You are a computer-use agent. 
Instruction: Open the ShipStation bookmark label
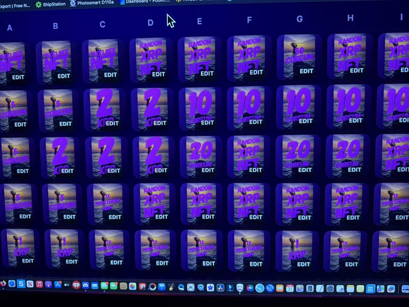click(x=54, y=4)
